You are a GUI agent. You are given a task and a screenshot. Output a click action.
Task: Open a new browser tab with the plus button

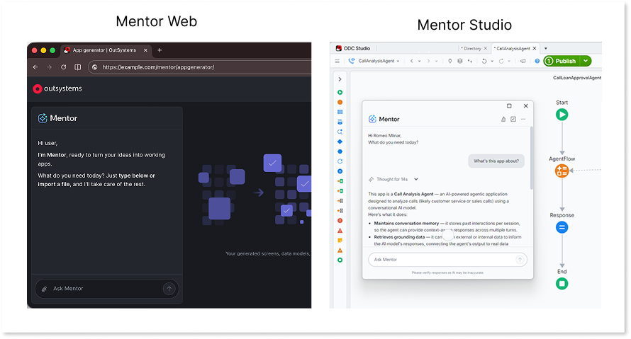pos(160,50)
